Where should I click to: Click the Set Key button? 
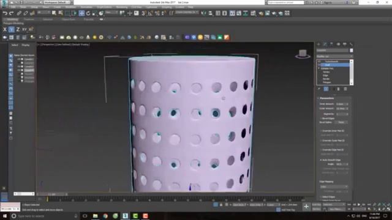coord(317,209)
